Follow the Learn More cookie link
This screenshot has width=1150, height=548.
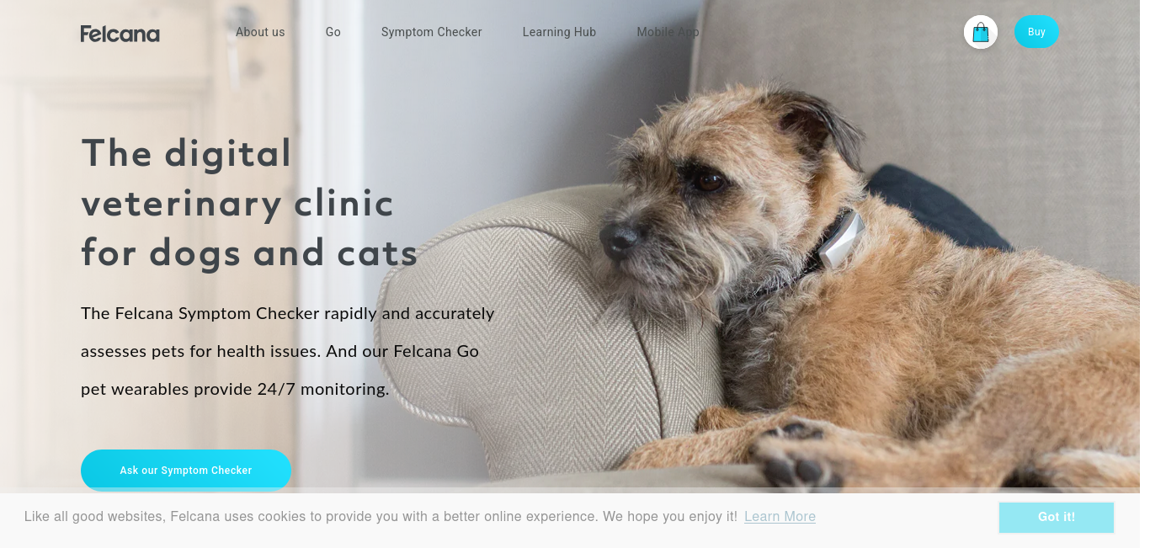pos(780,517)
